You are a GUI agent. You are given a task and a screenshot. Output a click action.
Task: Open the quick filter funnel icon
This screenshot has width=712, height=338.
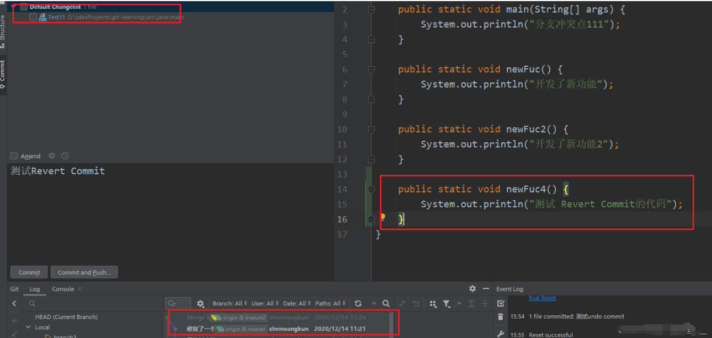[x=447, y=303]
